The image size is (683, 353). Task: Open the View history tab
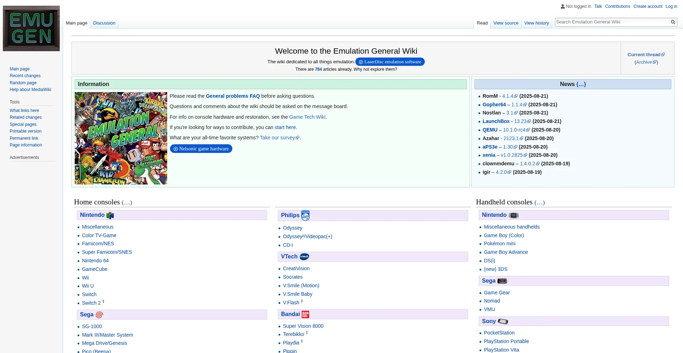[536, 23]
